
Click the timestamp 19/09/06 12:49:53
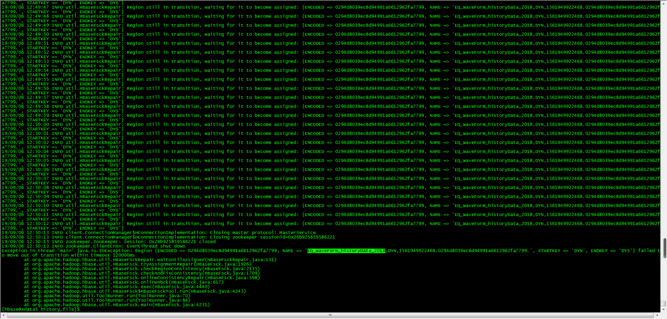pos(25,61)
